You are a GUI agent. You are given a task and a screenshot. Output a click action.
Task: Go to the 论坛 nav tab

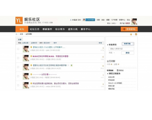tap(22, 29)
